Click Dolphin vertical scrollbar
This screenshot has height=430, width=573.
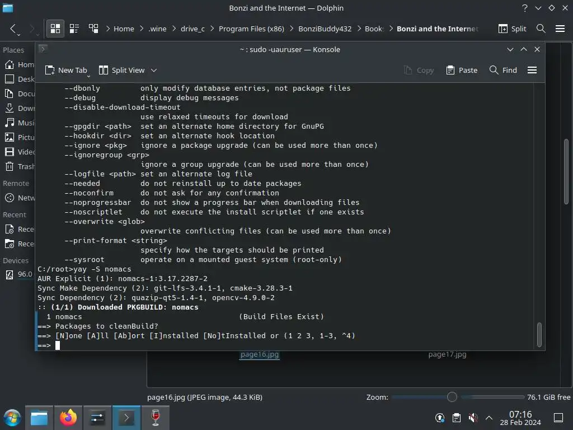pos(566,171)
